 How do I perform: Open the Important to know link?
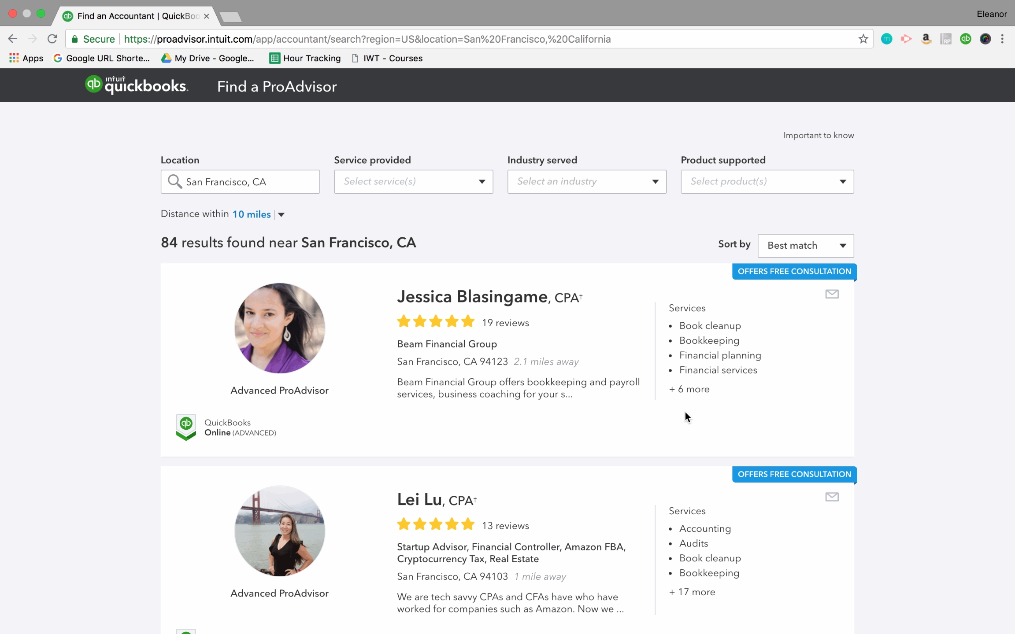click(x=819, y=135)
